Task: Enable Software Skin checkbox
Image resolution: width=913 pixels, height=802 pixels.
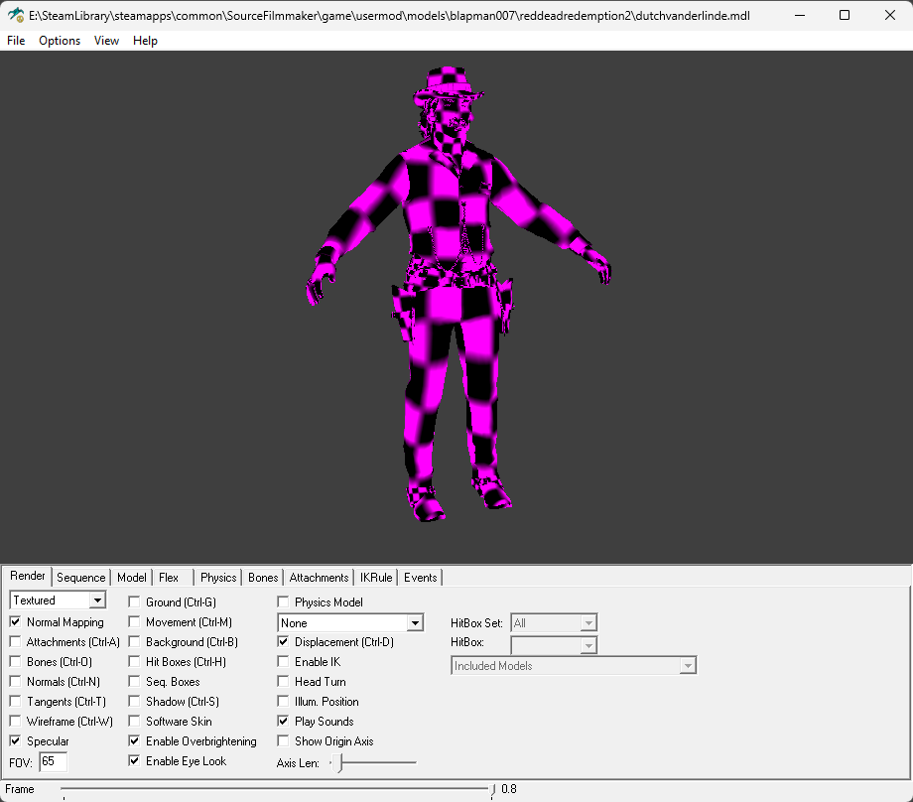Action: pos(135,721)
